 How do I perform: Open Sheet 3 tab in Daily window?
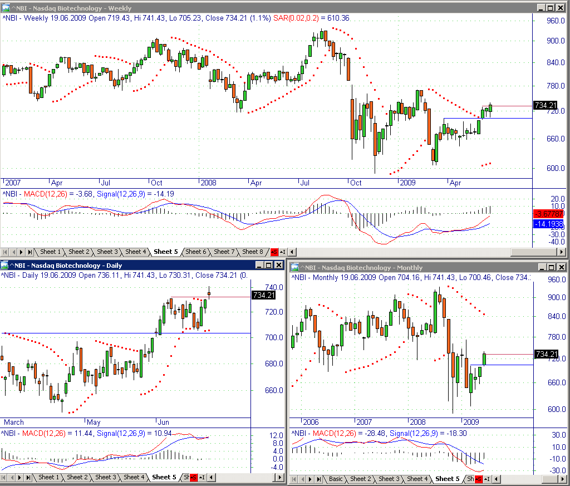coord(105,477)
